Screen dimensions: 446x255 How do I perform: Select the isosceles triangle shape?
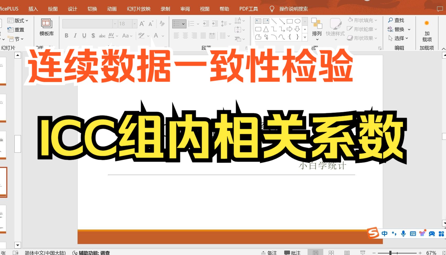[266, 29]
